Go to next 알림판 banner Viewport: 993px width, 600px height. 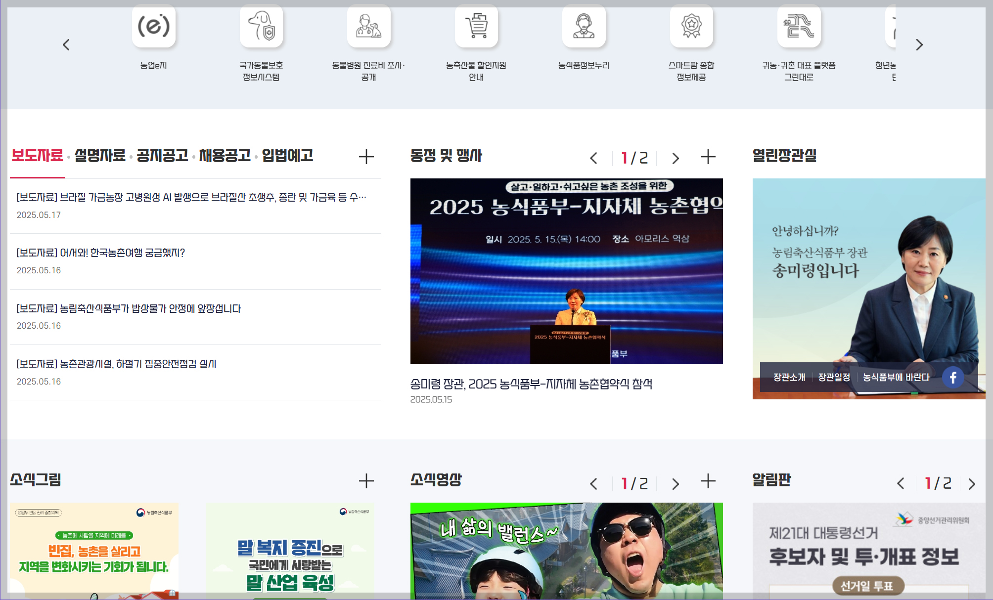click(972, 484)
